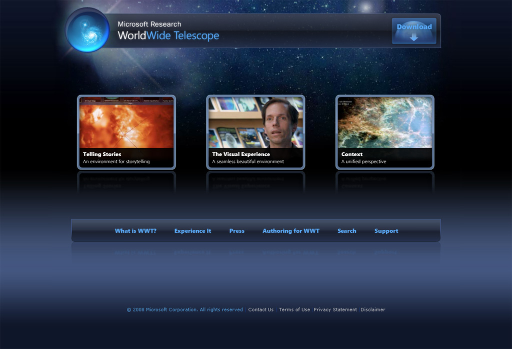Viewport: 512px width, 349px height.
Task: View the Privacy Statement link
Action: click(335, 310)
